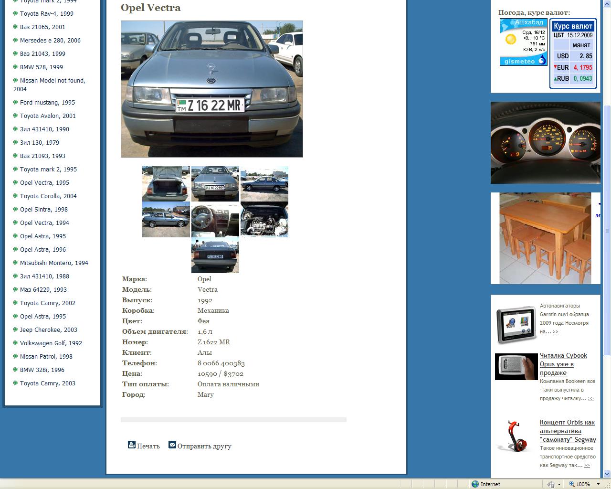Click the large Opel Vectra main photo

(212, 89)
